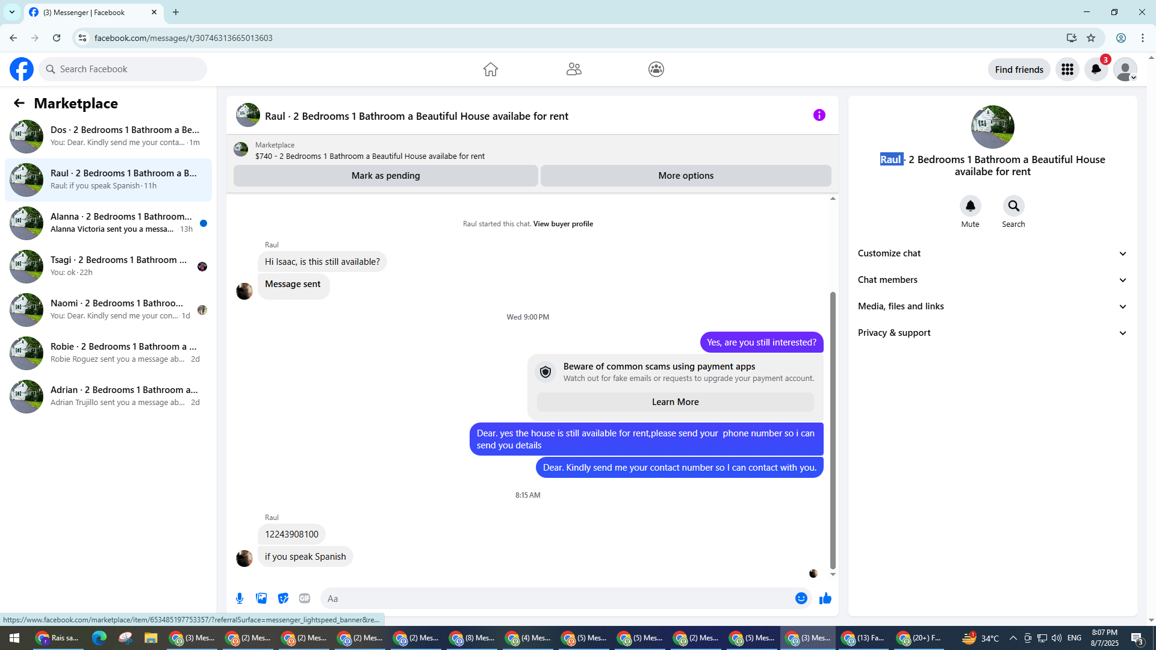Open the Chrome profile icon
Viewport: 1156px width, 650px height.
(x=1121, y=38)
